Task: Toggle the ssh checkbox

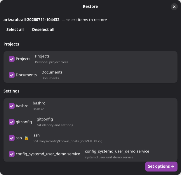Action: click(x=12, y=138)
